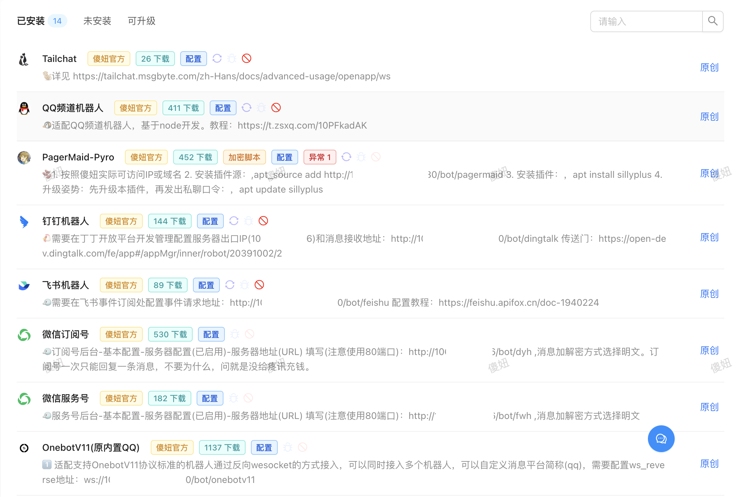Click the 微信服务号 debug bug icon
The width and height of the screenshot is (733, 497).
pos(234,398)
